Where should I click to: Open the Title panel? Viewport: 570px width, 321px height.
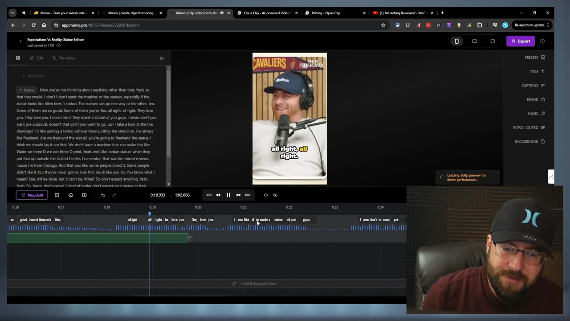point(537,71)
